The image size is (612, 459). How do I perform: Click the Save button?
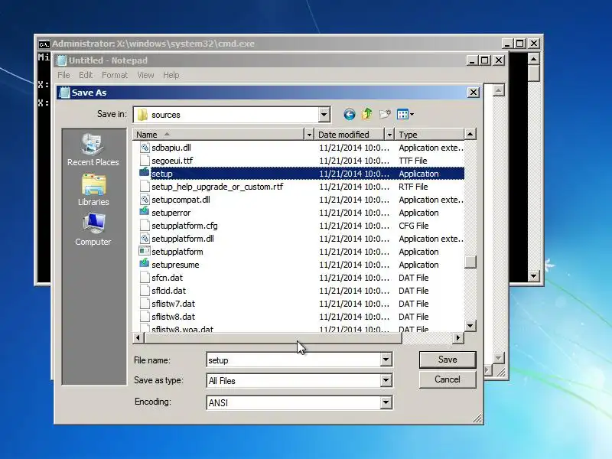448,360
